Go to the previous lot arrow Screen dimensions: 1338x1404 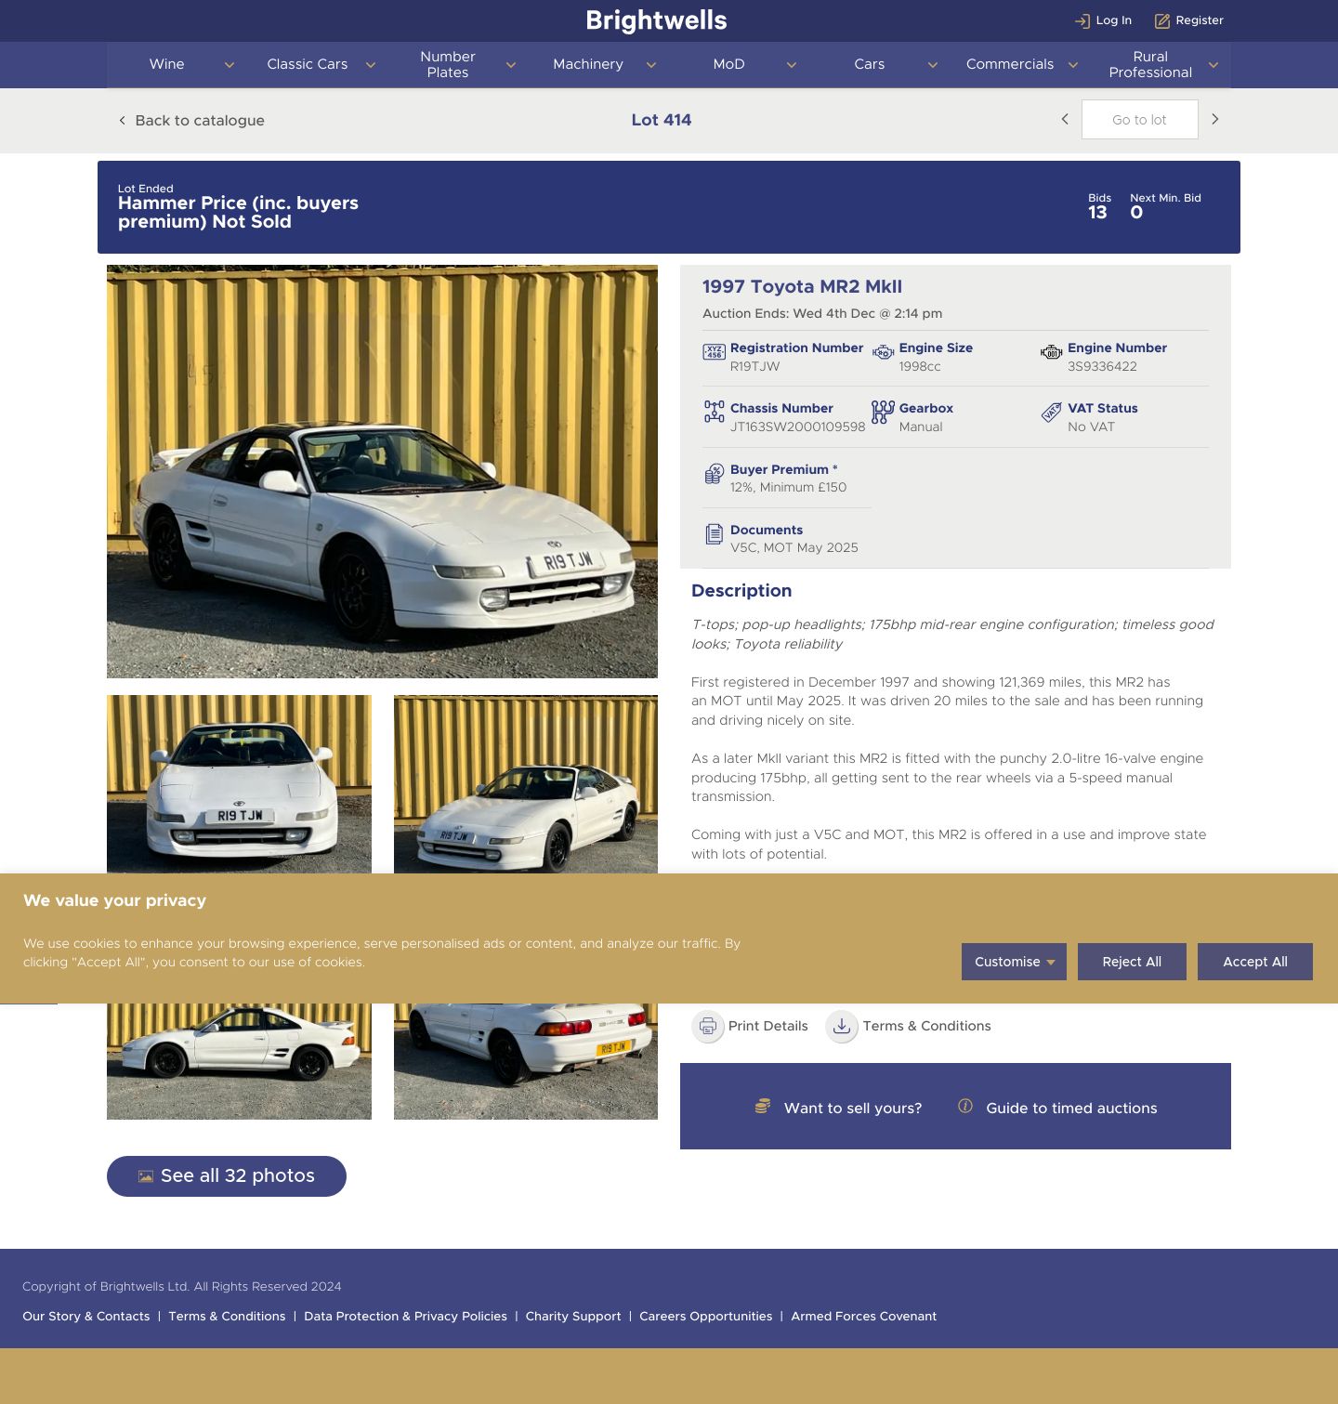[x=1065, y=119]
